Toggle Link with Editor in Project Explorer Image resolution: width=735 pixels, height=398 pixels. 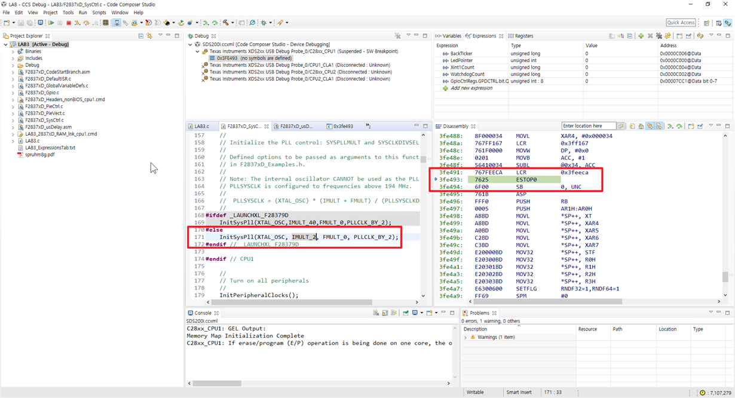pos(149,36)
